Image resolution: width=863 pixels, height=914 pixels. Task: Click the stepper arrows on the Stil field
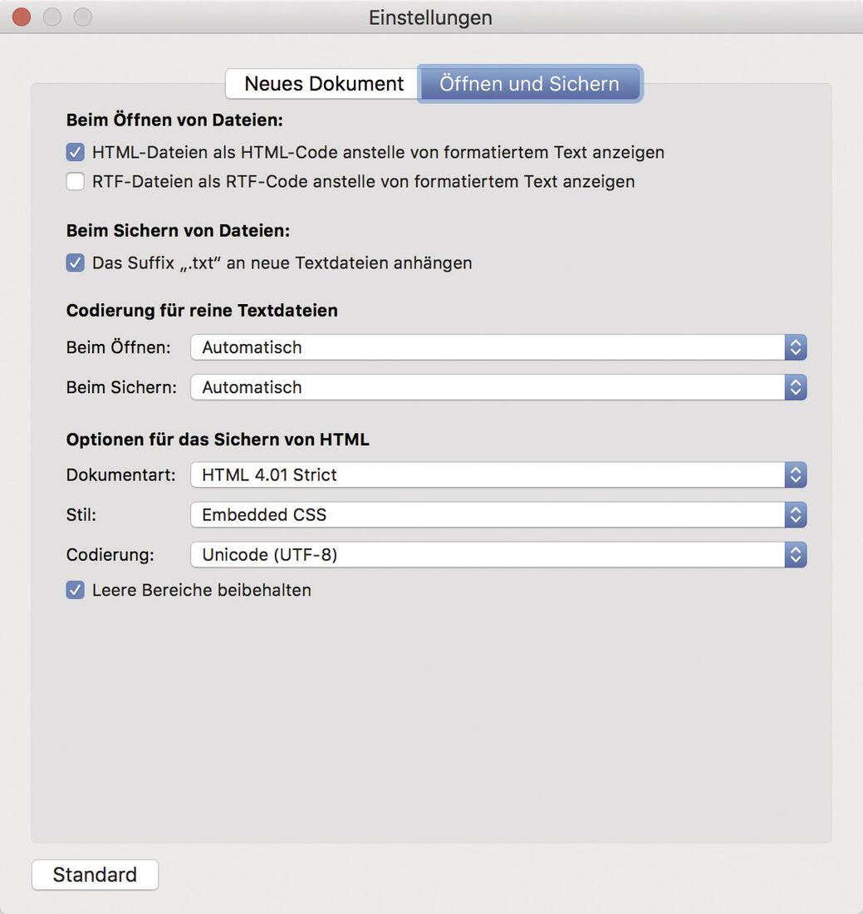tap(796, 514)
